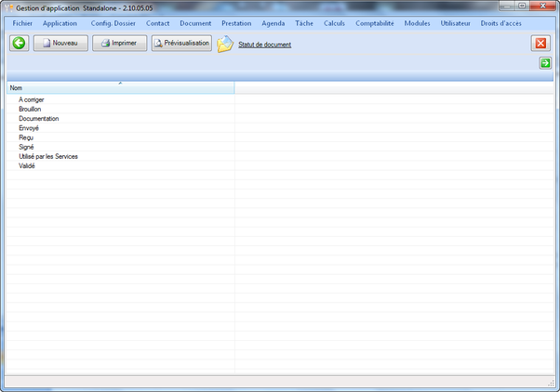The image size is (560, 392).
Task: Select the 'Utilisé par les Services' row
Action: coord(48,157)
